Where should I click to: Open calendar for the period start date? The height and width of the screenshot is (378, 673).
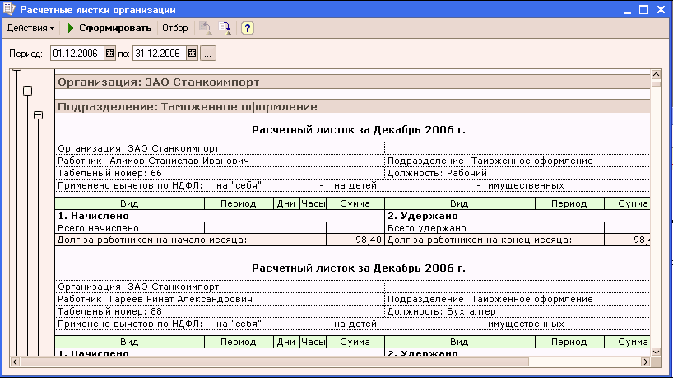pyautogui.click(x=109, y=54)
